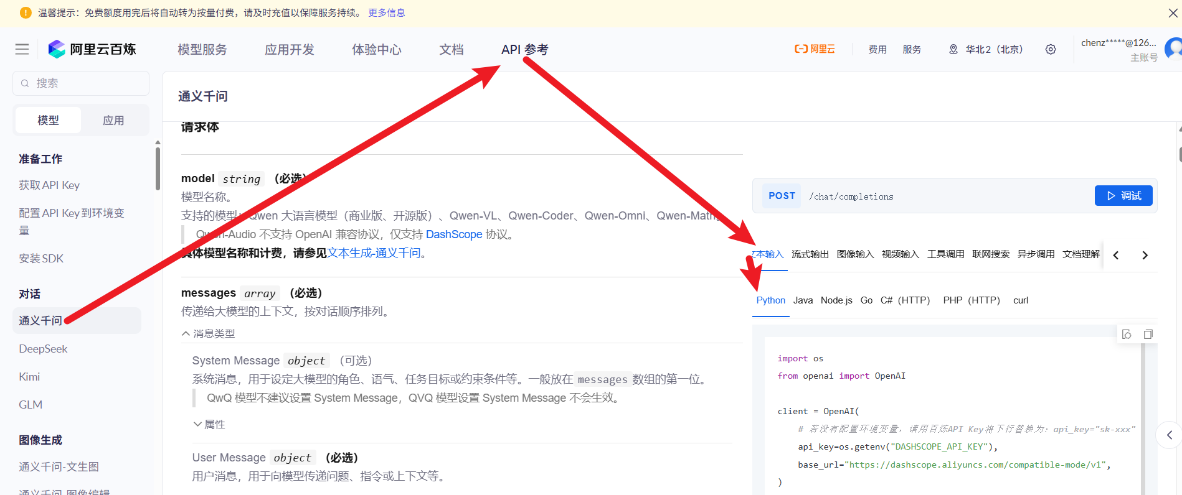Show more example tabs with right chevron
Viewport: 1182px width, 495px height.
point(1145,255)
